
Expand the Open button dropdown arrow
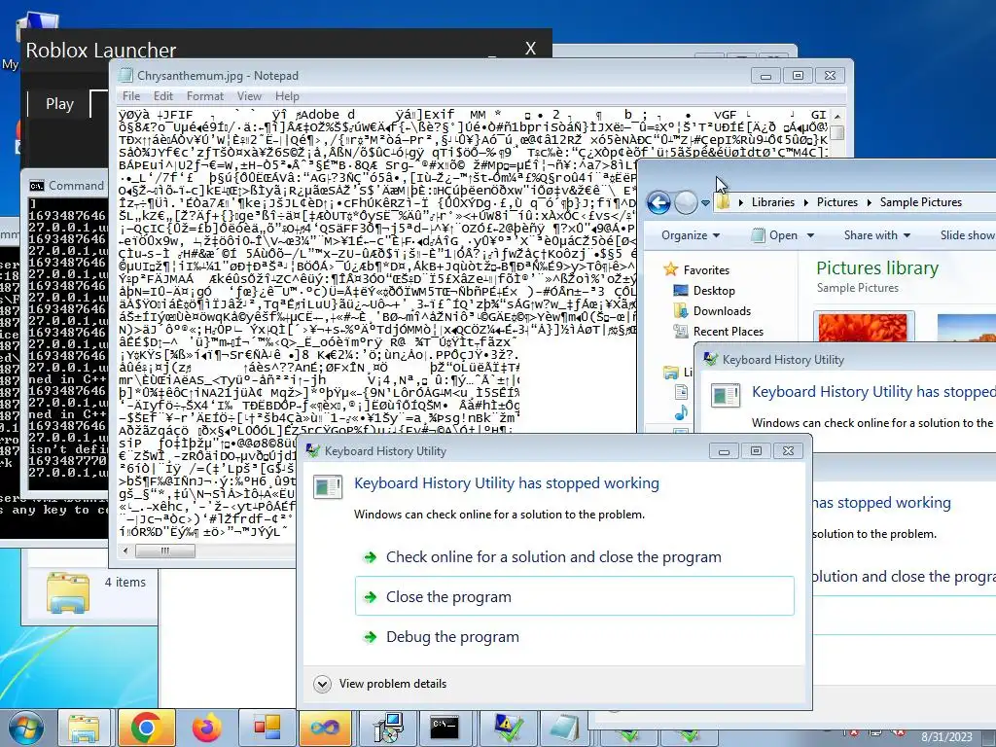[810, 235]
